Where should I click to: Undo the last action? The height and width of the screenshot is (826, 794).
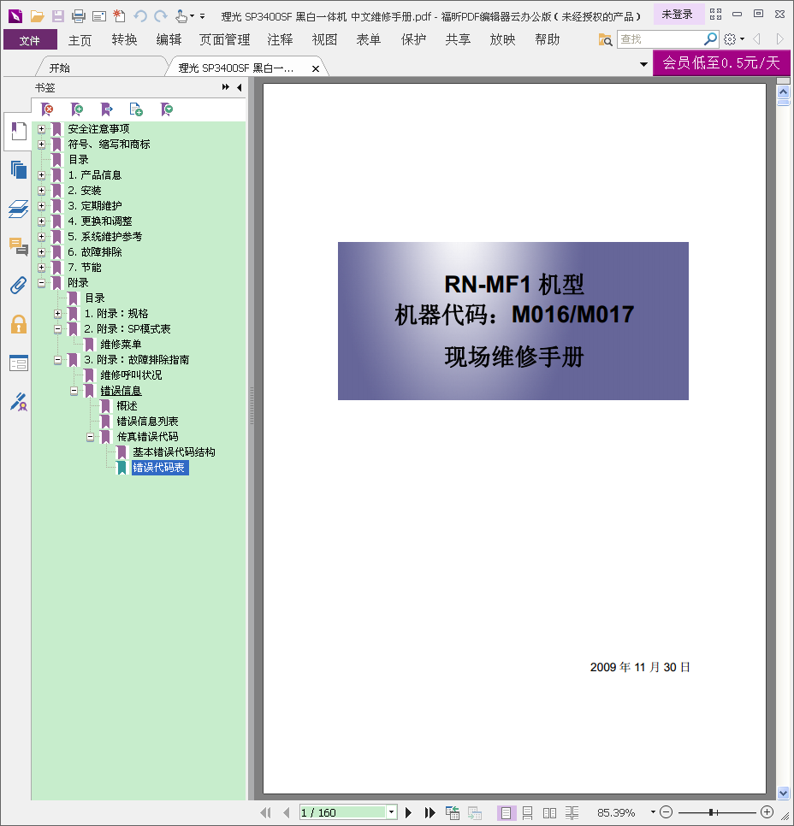click(140, 16)
